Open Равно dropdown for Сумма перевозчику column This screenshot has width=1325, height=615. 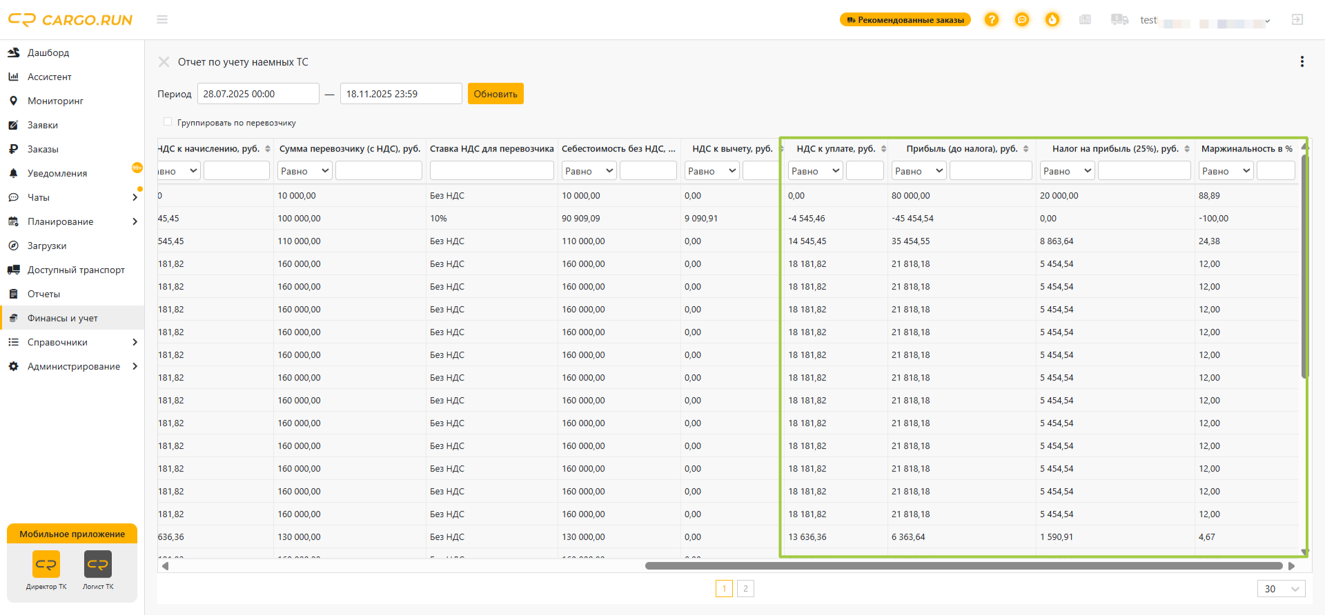pyautogui.click(x=304, y=171)
